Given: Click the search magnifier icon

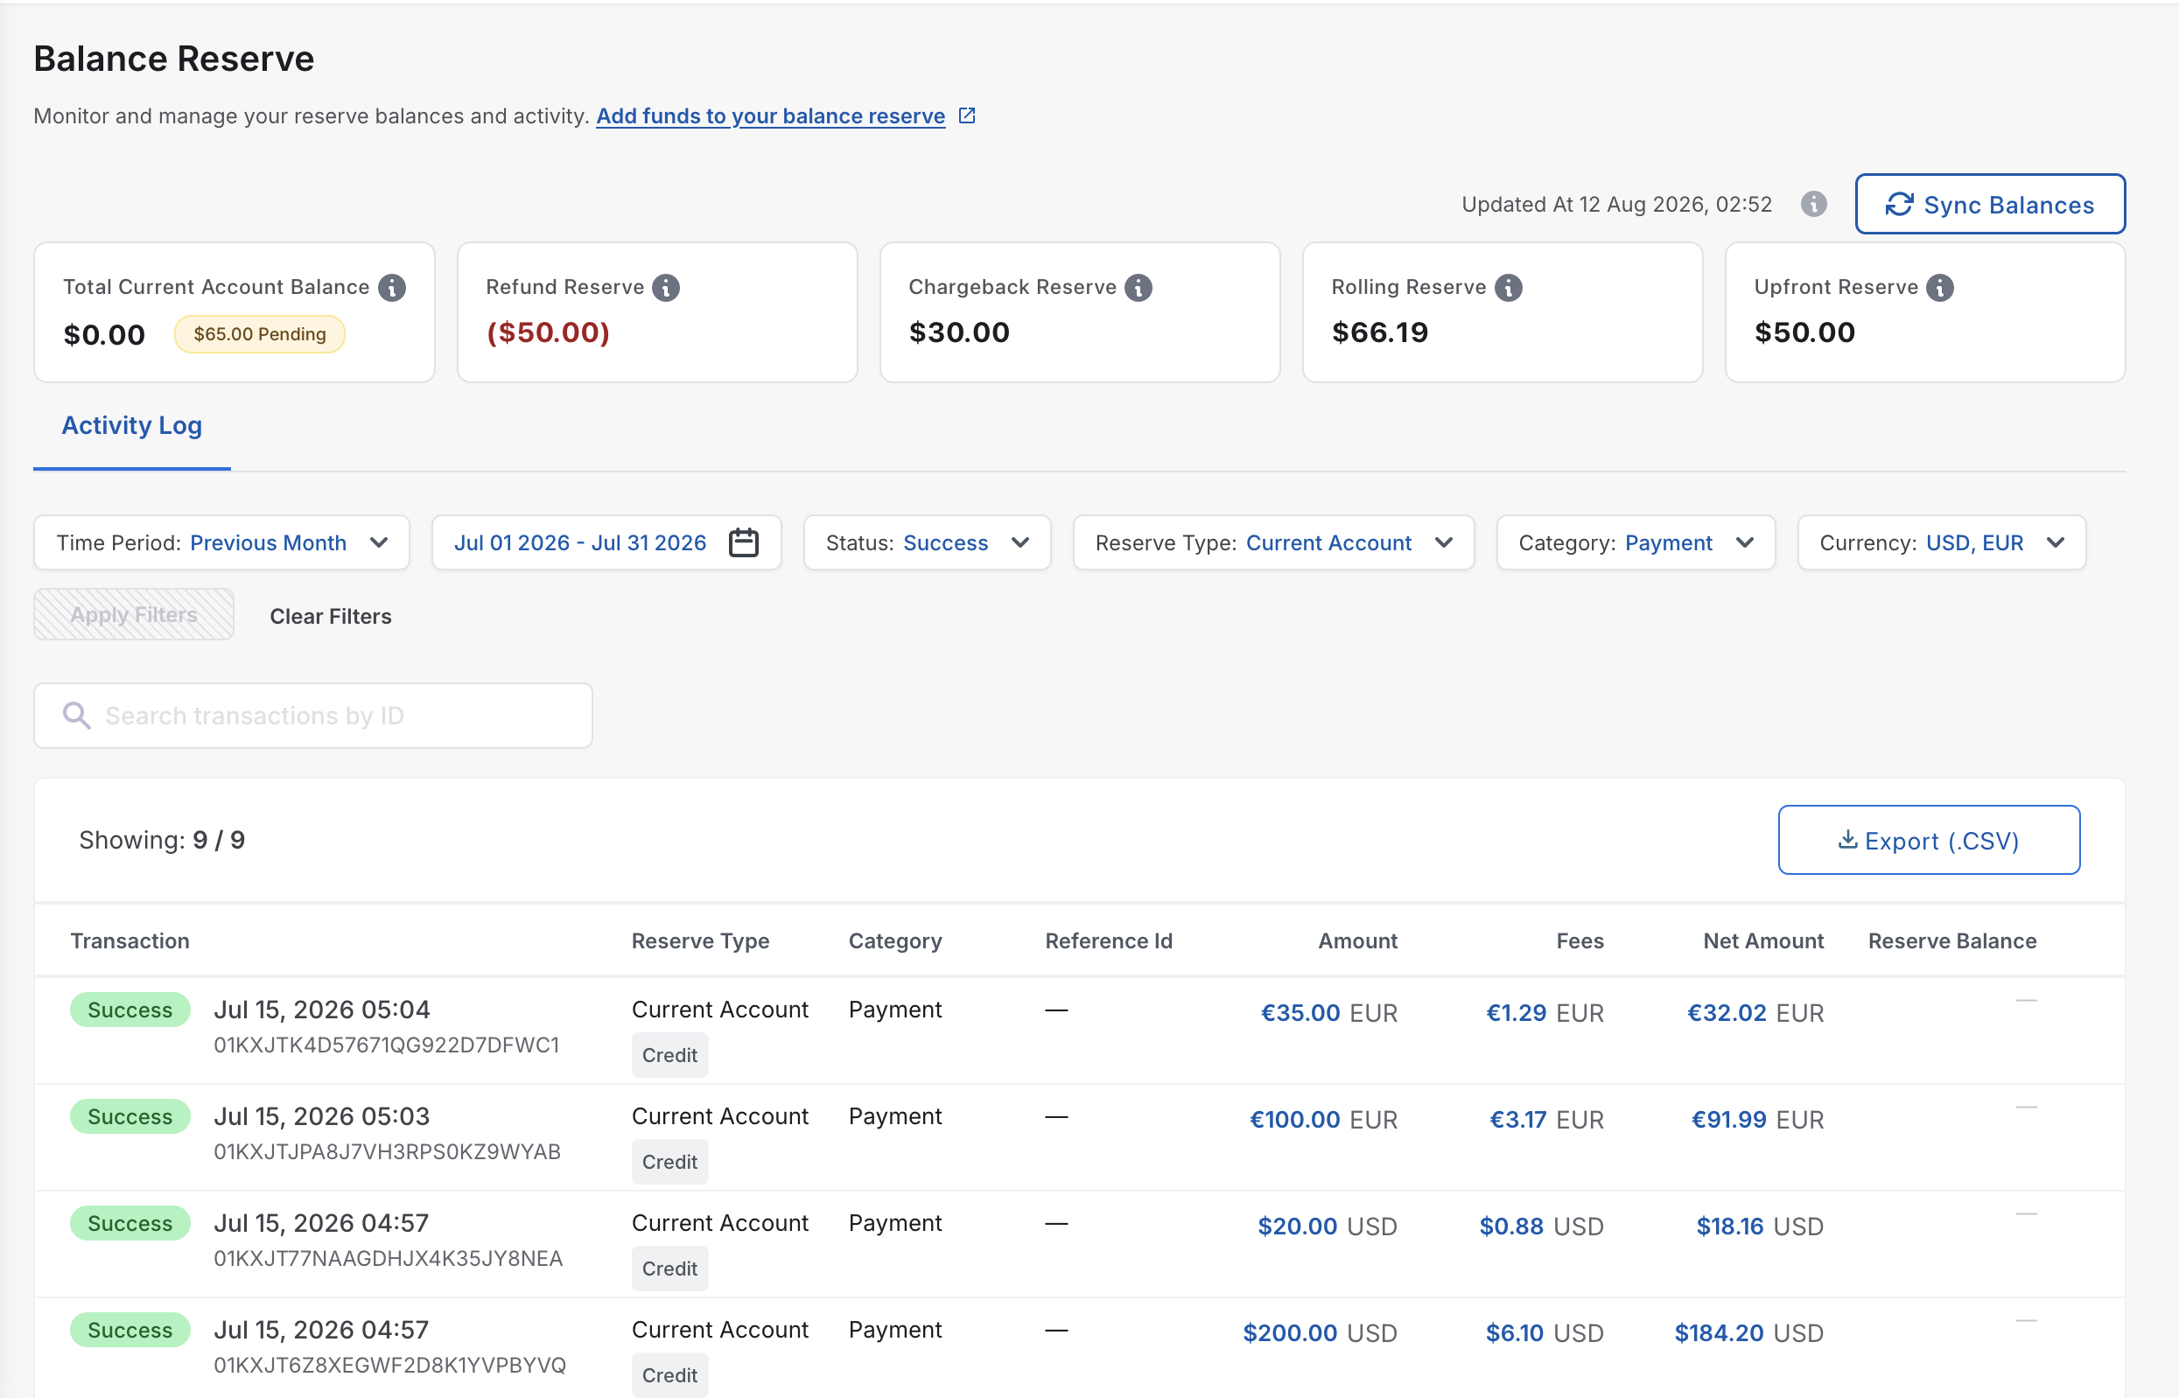Looking at the screenshot, I should tap(76, 716).
